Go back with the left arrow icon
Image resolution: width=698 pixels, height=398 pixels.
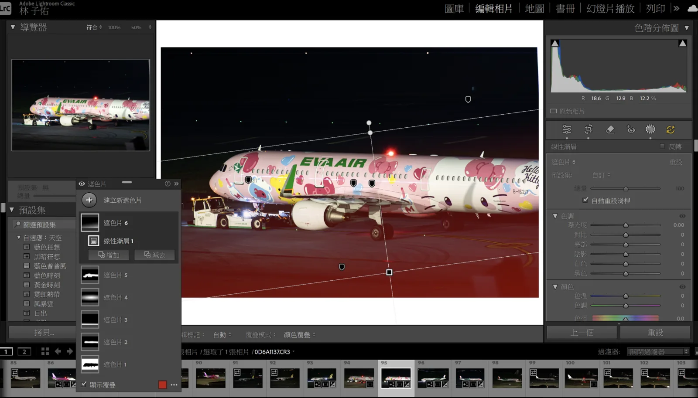[x=58, y=351]
